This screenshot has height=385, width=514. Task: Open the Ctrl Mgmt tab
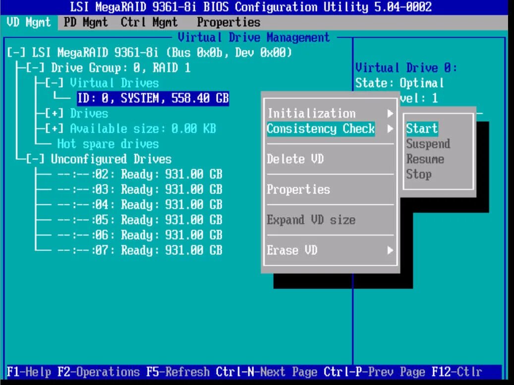[149, 23]
